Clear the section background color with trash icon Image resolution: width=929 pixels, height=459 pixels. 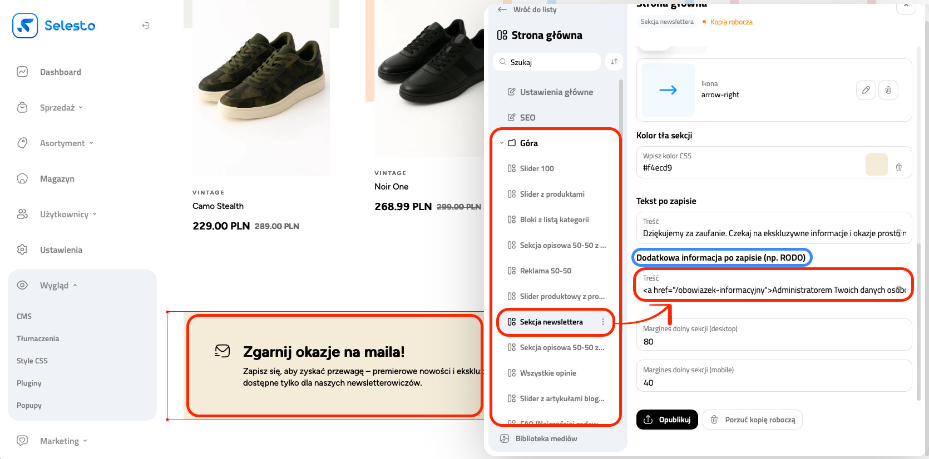(898, 167)
